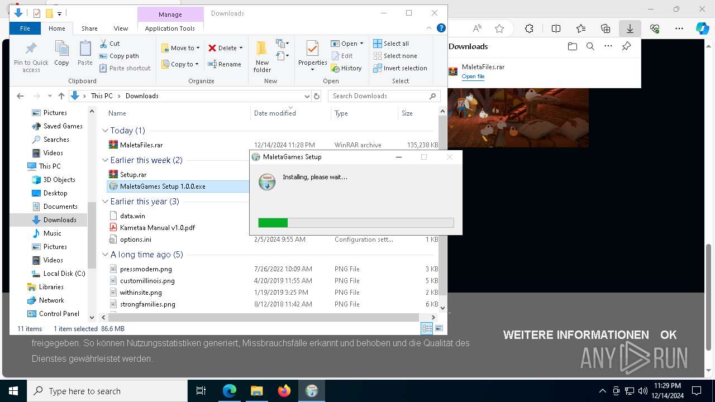This screenshot has height=402, width=715.
Task: Click the Cut scissors icon
Action: tap(104, 44)
